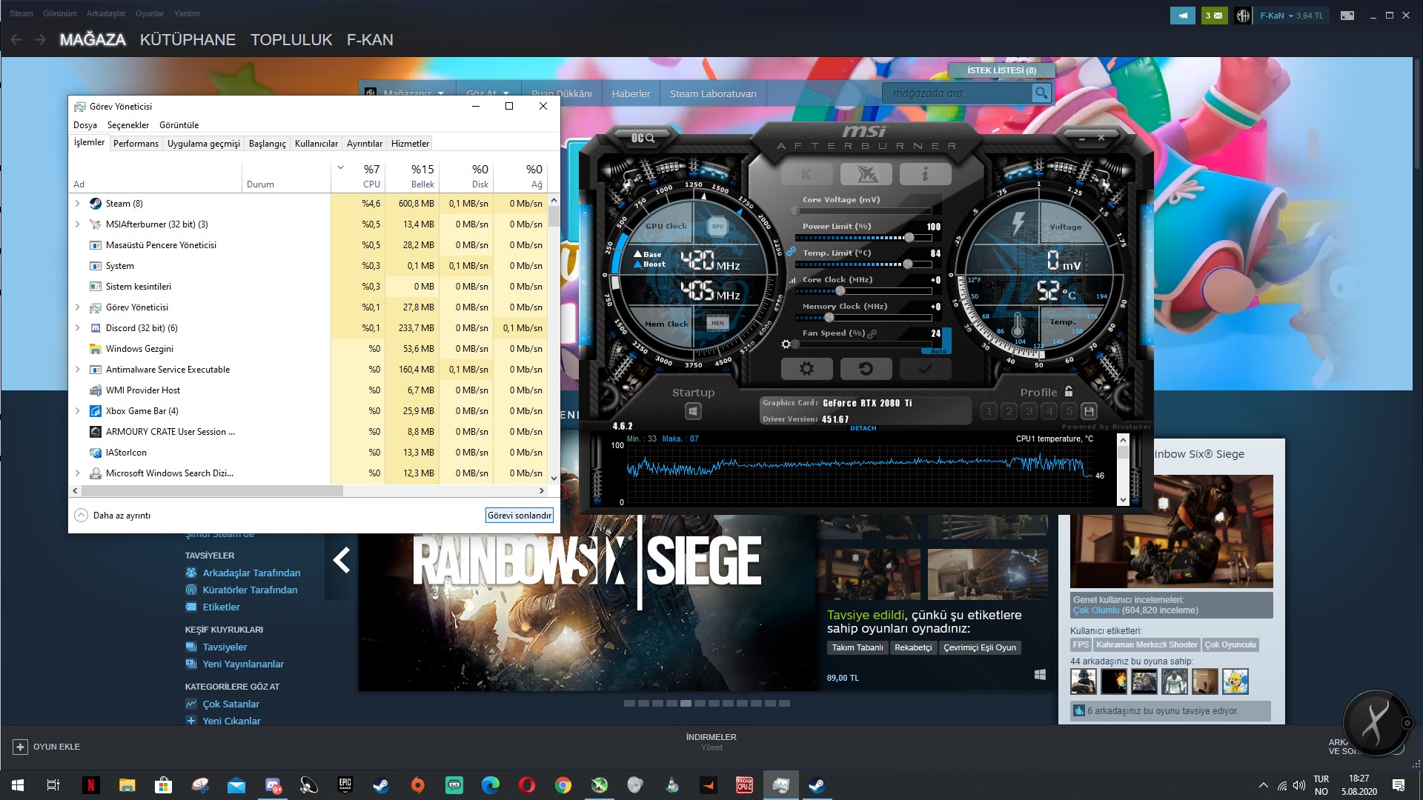The width and height of the screenshot is (1423, 800).
Task: Click the Afterburner save profile icon
Action: tap(1089, 411)
